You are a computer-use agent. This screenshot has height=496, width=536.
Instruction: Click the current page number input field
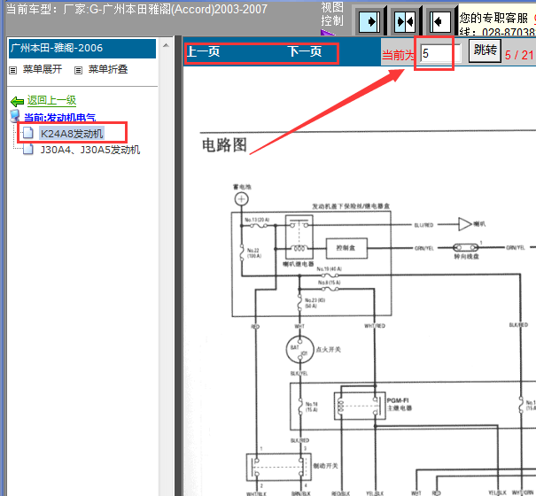click(x=435, y=54)
